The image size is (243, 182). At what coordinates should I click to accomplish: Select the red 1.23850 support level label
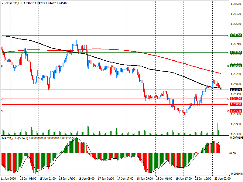click(x=236, y=104)
